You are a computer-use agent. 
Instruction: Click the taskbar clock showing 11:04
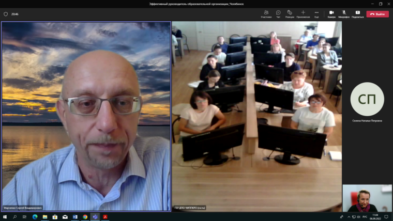(376, 217)
